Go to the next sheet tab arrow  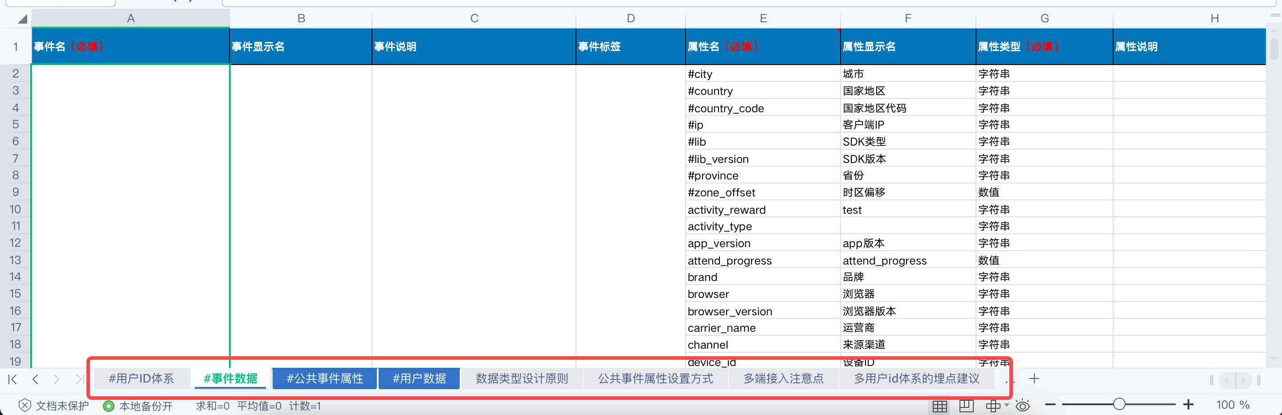pyautogui.click(x=56, y=379)
